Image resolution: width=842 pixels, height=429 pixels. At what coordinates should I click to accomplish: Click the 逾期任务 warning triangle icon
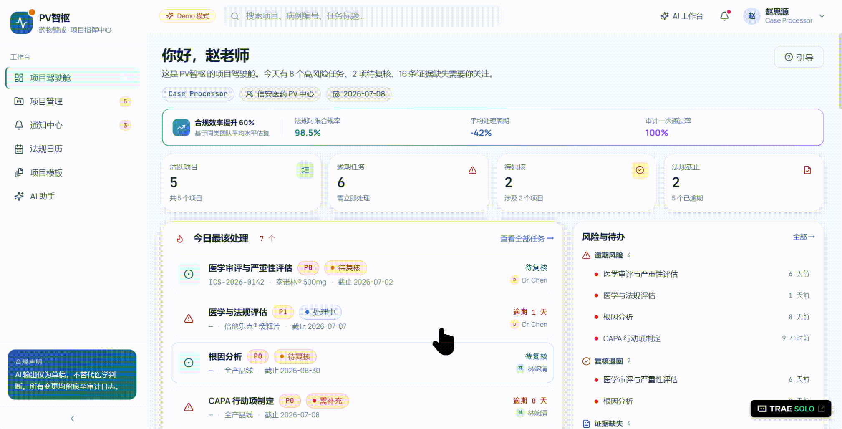click(x=472, y=170)
